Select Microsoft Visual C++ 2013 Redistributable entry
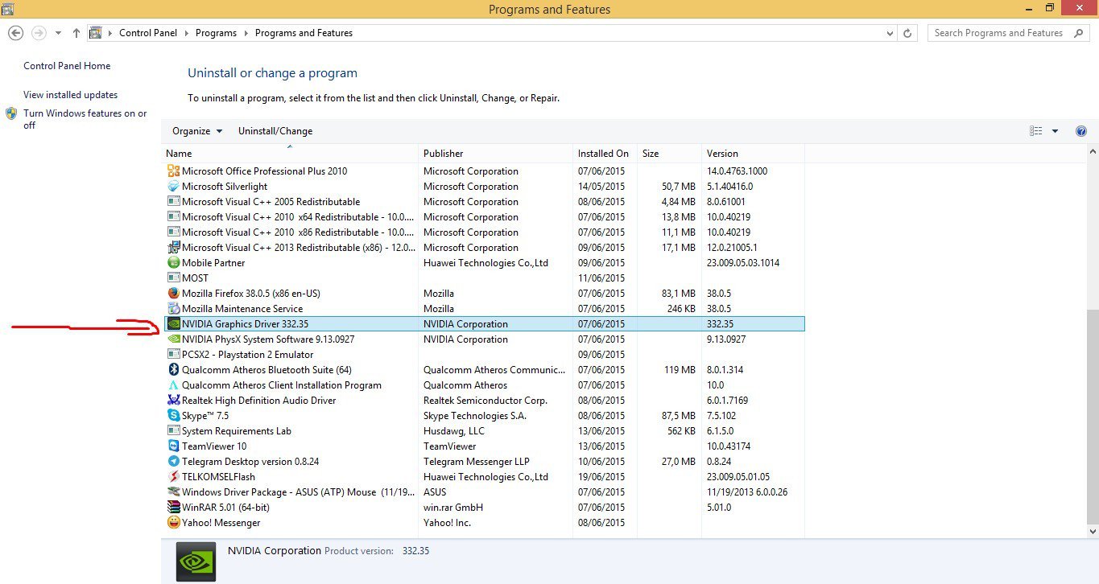The image size is (1099, 584). point(484,248)
